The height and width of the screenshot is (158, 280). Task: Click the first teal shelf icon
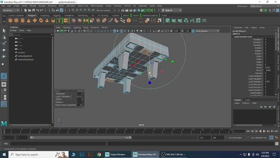coord(168,21)
